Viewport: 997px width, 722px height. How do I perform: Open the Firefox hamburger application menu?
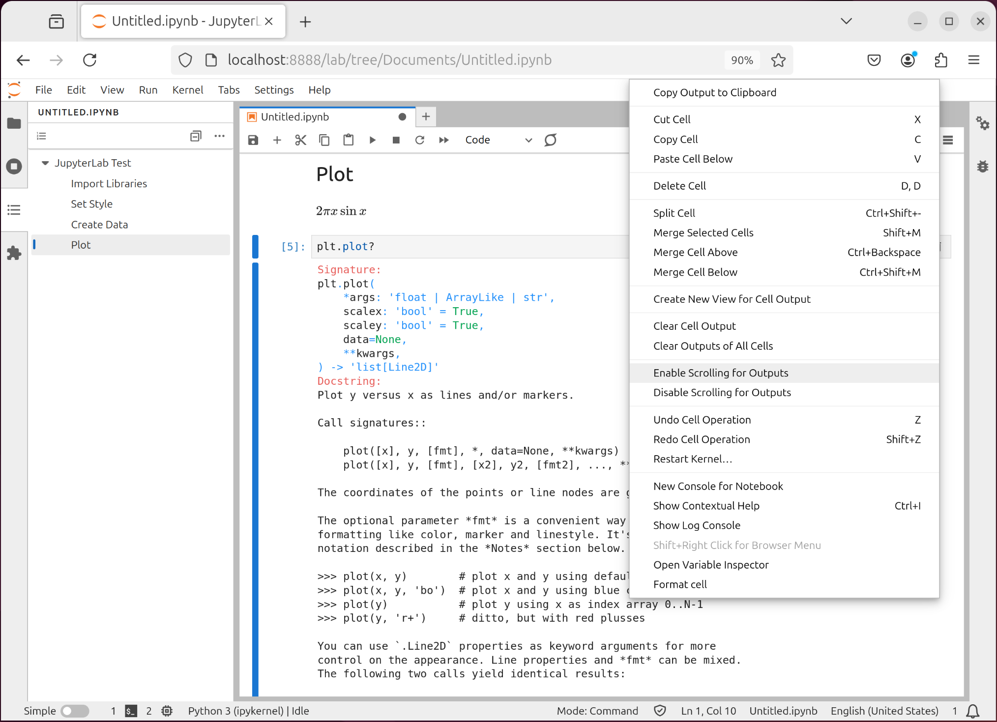973,60
